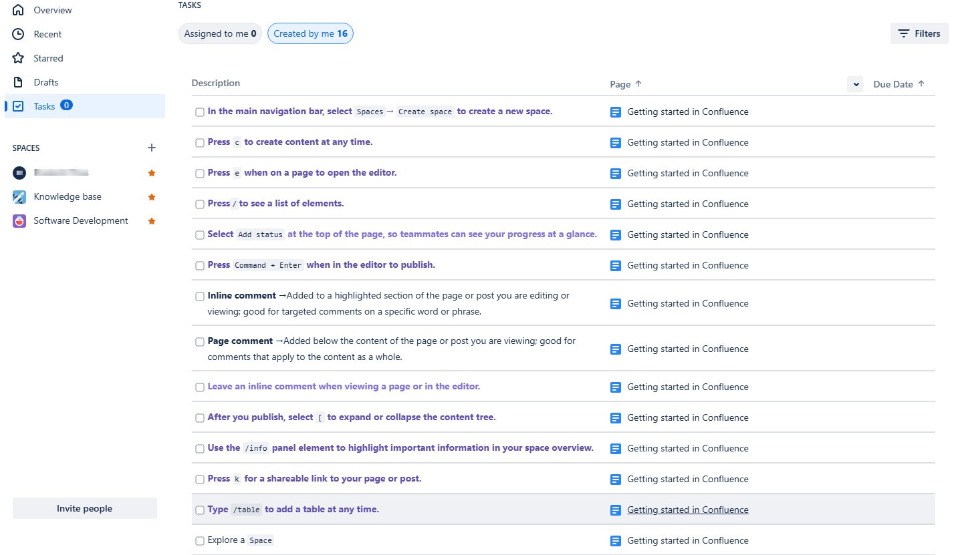Click the 'Invite people' button
This screenshot has height=555, width=954.
point(84,508)
